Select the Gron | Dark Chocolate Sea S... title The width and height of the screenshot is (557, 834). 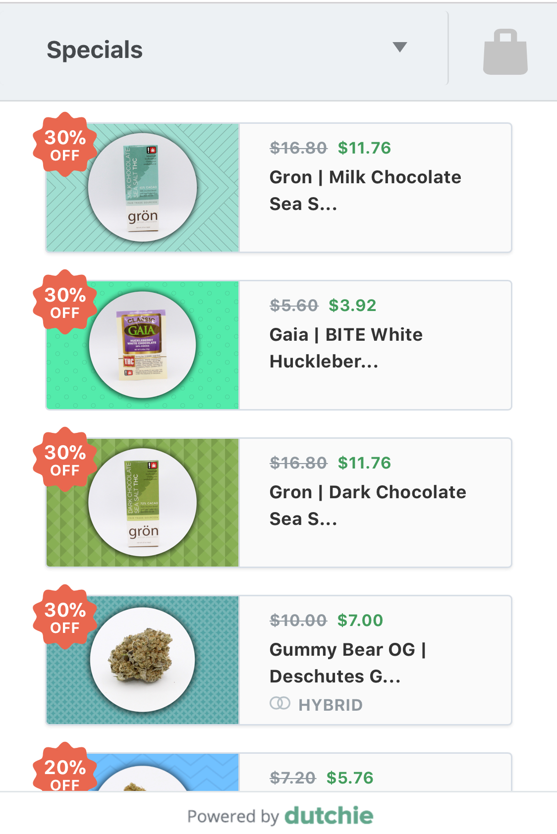click(368, 506)
